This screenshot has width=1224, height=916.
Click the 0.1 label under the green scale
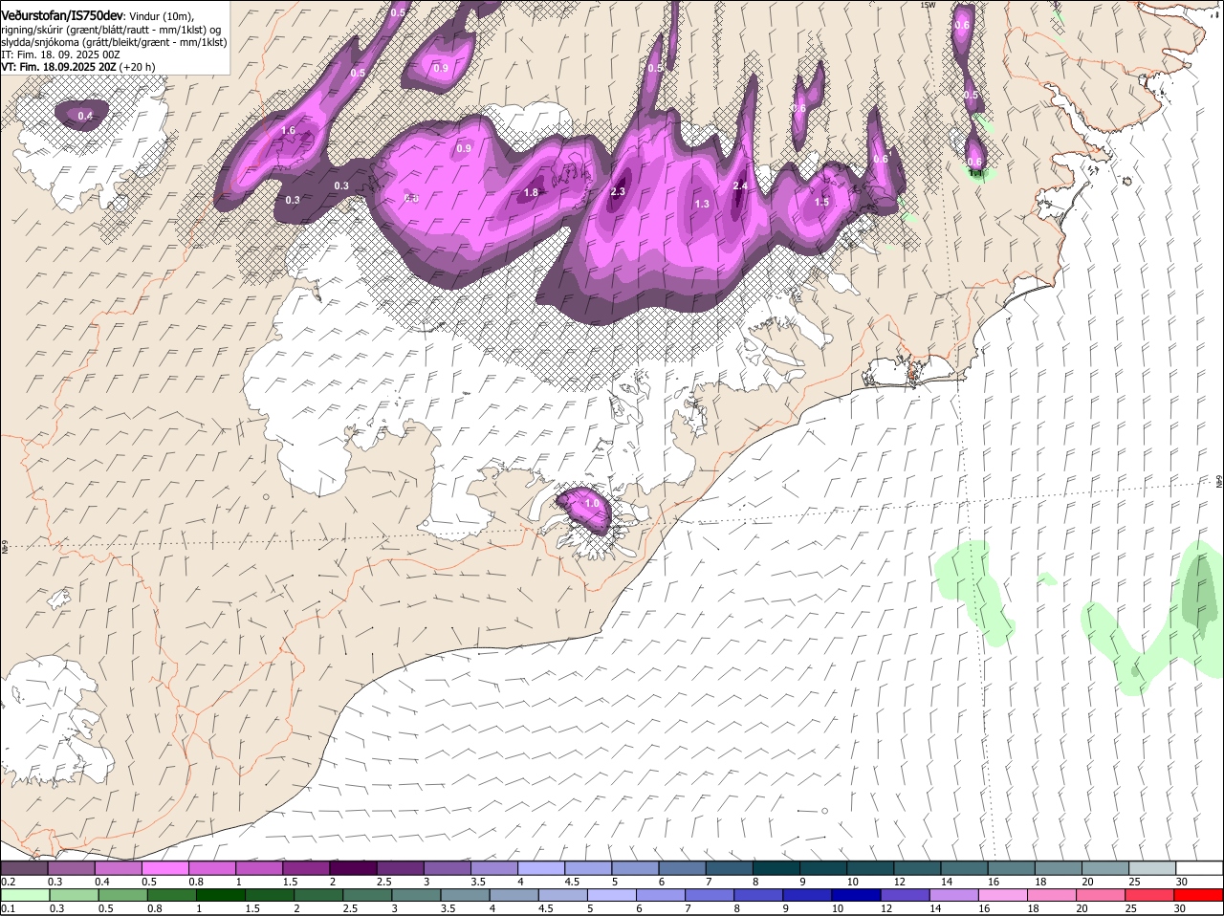point(8,908)
